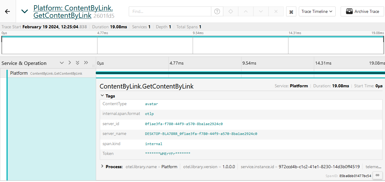Select the Platform span row
The width and height of the screenshot is (385, 182).
pyautogui.click(x=46, y=73)
